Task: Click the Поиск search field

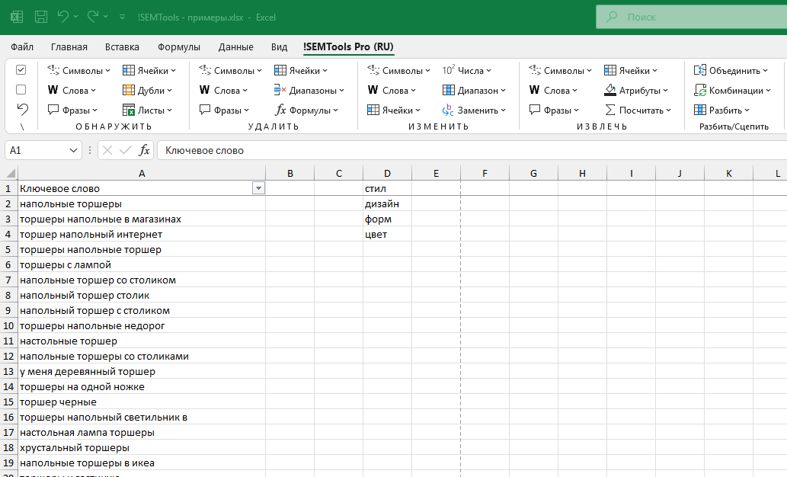Action: 686,16
